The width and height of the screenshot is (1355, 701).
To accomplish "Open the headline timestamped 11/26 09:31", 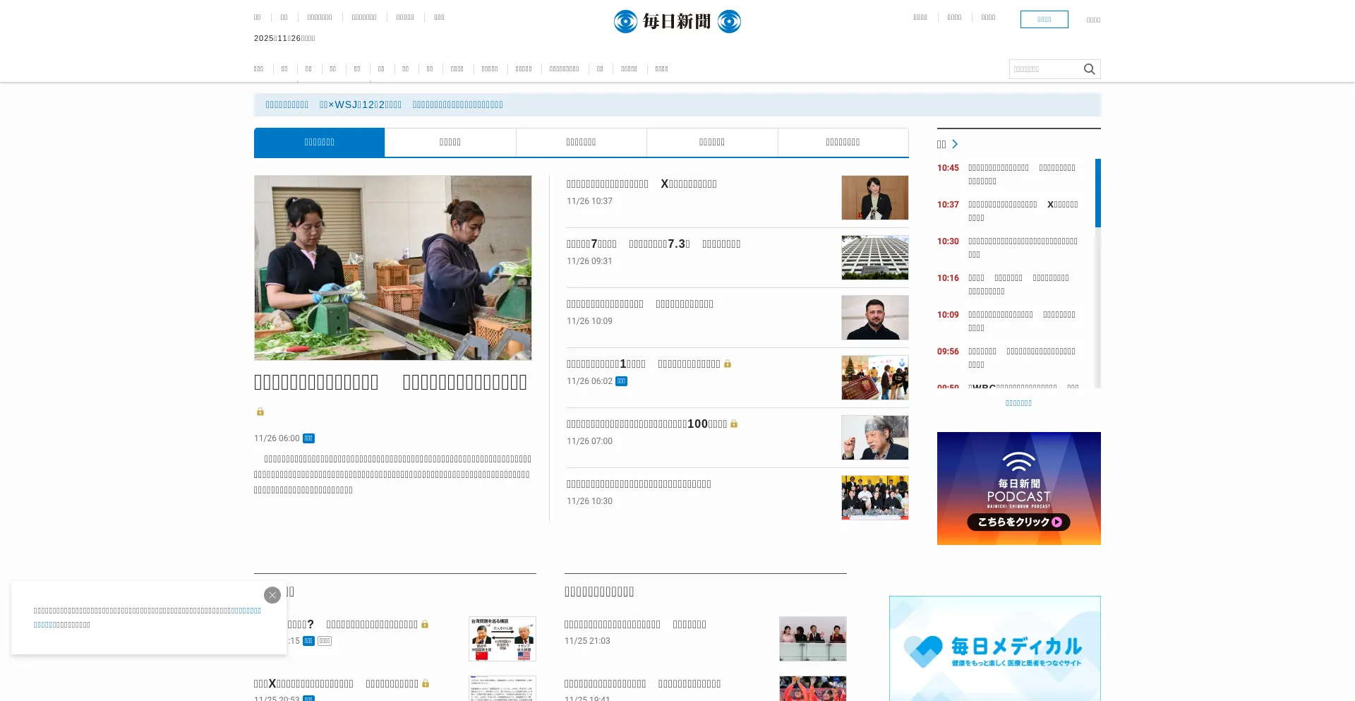I will pos(653,244).
